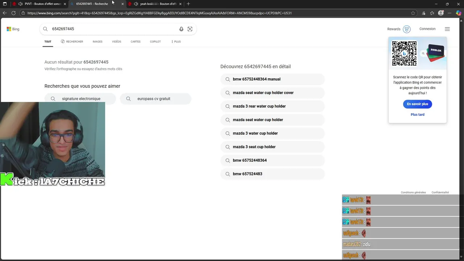Image resolution: width=464 pixels, height=261 pixels.
Task: Select the COPILOT tab
Action: pyautogui.click(x=155, y=42)
